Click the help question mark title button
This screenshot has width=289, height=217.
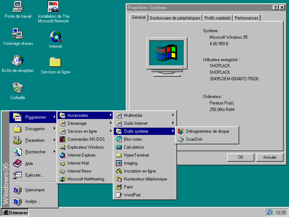pos(275,8)
